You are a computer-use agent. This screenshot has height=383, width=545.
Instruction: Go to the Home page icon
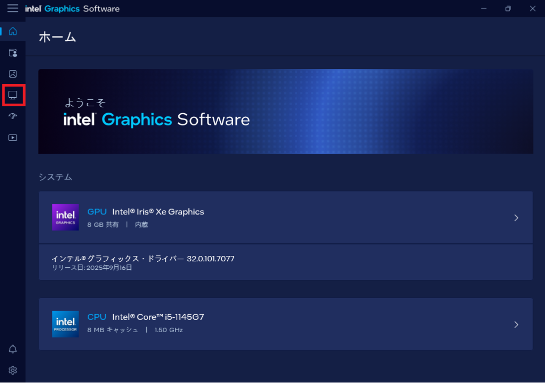click(x=12, y=31)
